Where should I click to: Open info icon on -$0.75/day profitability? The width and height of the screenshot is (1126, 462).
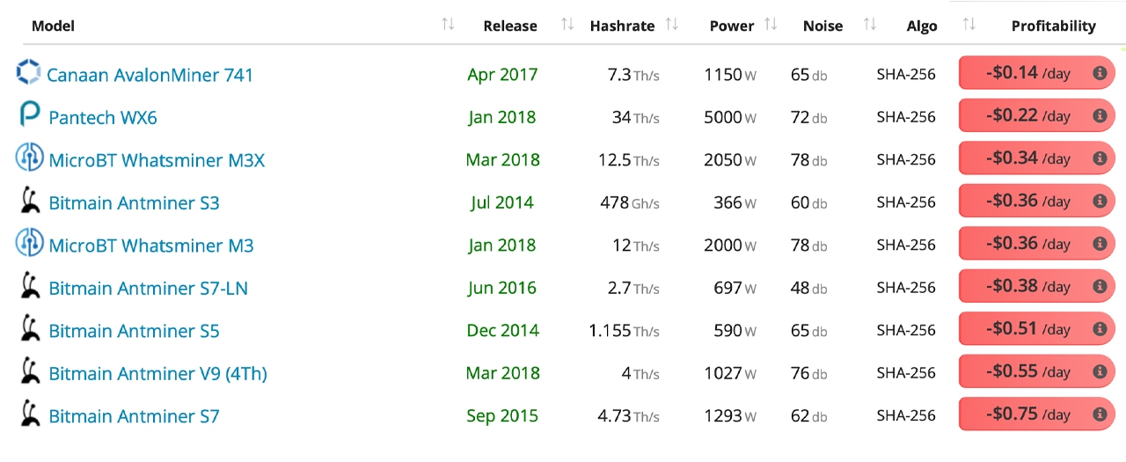point(1099,414)
